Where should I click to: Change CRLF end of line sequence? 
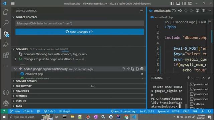(186, 111)
